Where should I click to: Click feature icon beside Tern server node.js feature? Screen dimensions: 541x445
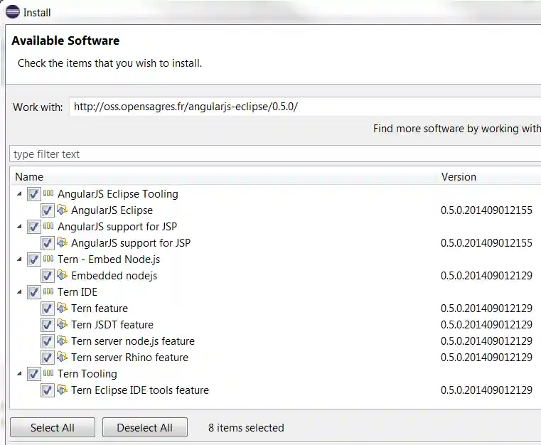62,340
